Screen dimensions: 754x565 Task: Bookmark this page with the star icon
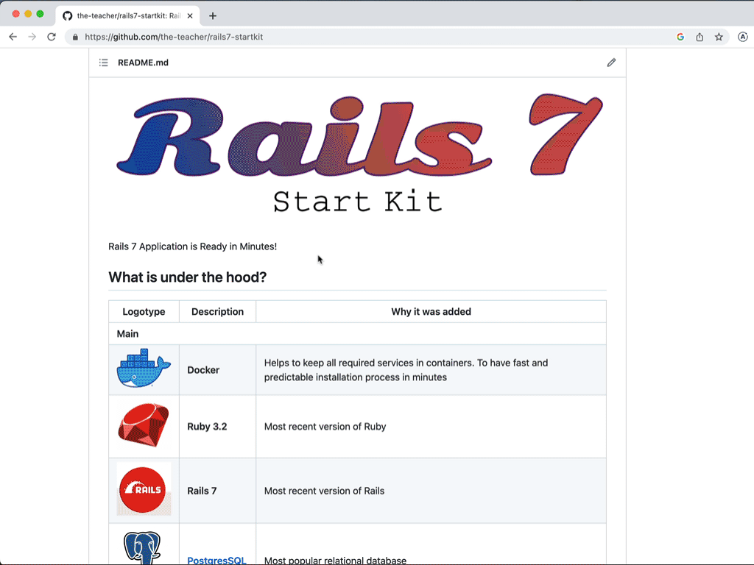pyautogui.click(x=719, y=37)
